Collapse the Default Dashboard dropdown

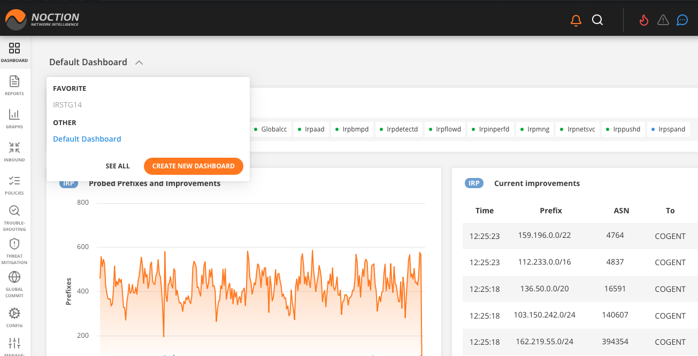tap(139, 62)
